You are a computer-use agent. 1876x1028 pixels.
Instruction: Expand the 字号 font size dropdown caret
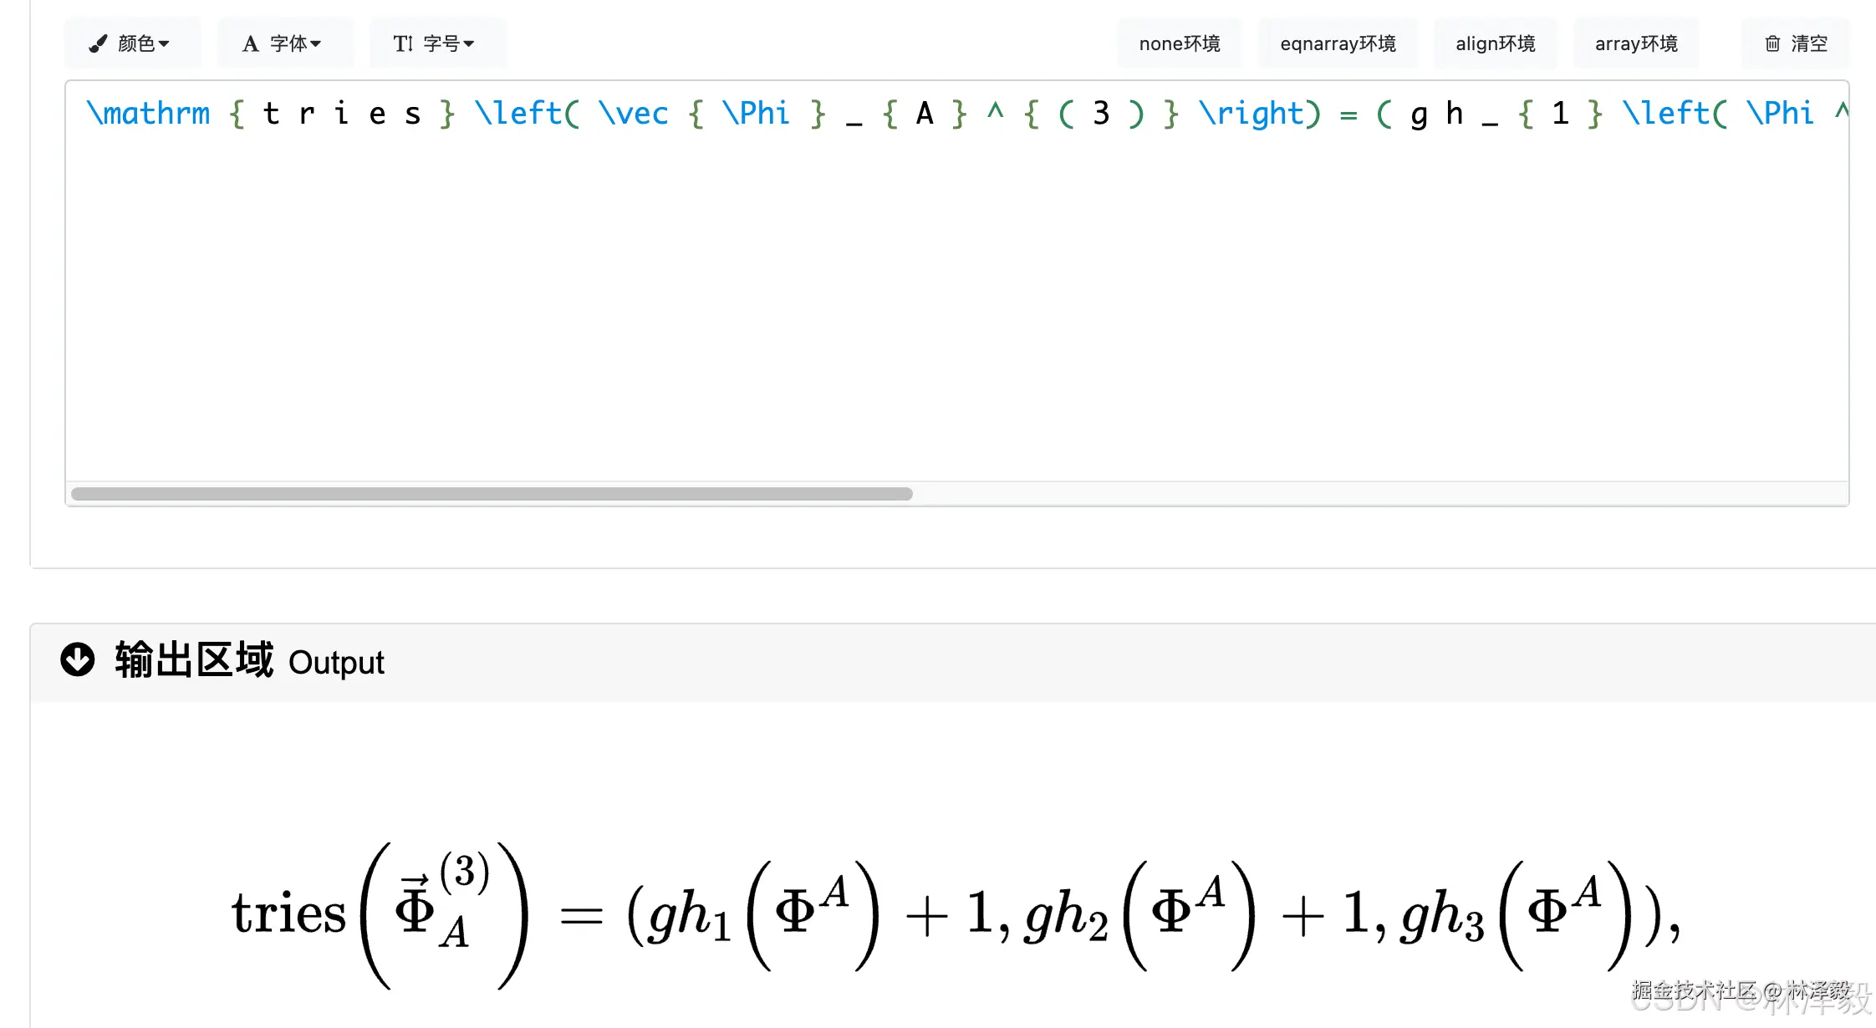point(469,43)
